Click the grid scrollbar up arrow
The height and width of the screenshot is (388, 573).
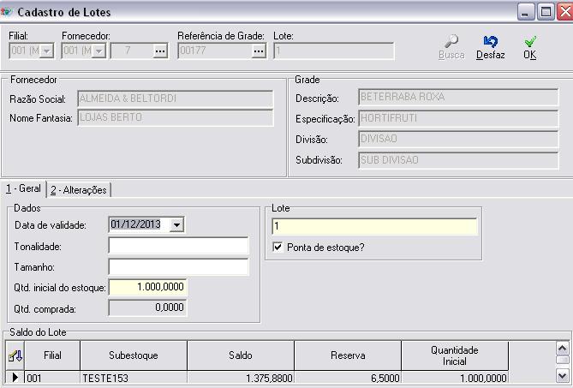coord(562,349)
